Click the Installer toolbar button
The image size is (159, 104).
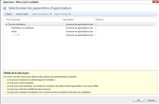tap(8, 14)
